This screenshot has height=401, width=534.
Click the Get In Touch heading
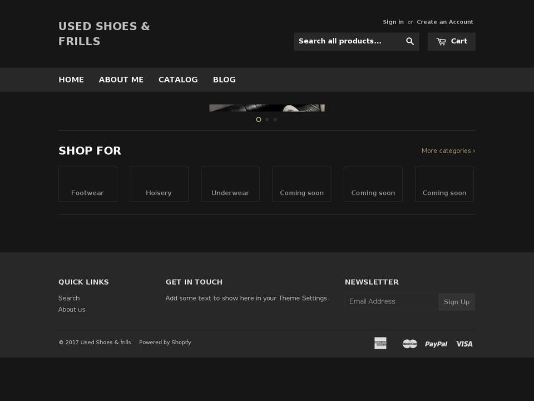pos(194,282)
